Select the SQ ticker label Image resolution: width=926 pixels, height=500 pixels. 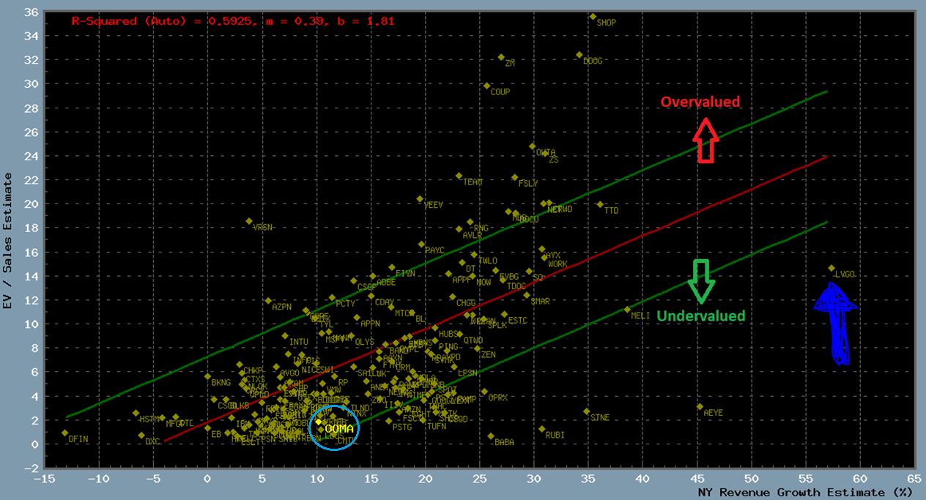[538, 278]
